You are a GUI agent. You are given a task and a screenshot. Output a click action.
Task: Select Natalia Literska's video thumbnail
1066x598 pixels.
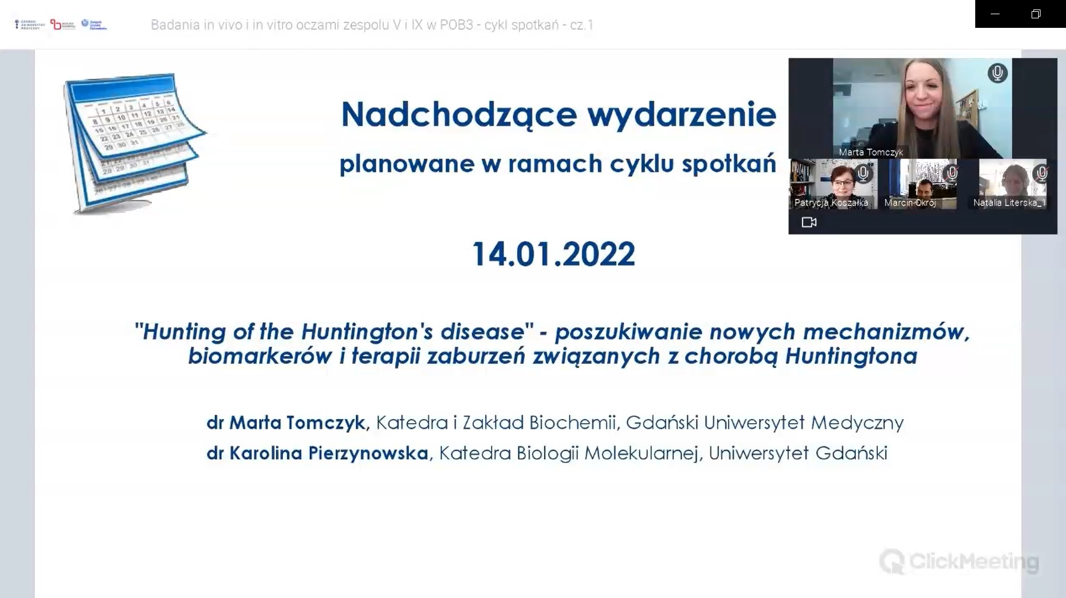(1008, 183)
